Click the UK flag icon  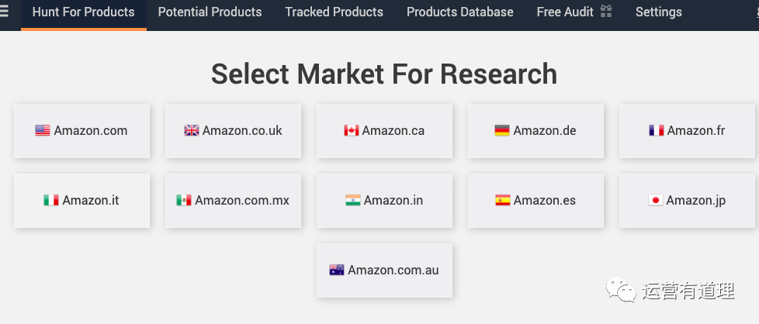192,131
